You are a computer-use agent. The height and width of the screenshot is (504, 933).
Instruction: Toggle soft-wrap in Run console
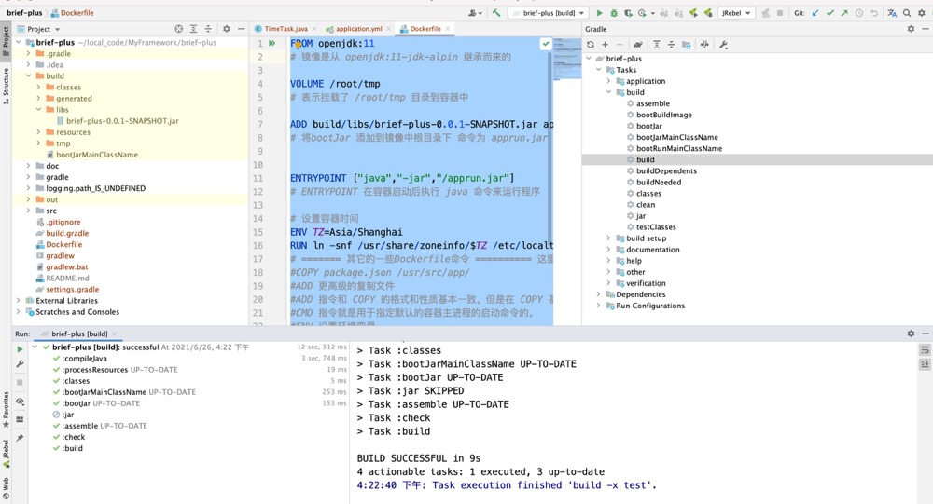pos(925,350)
